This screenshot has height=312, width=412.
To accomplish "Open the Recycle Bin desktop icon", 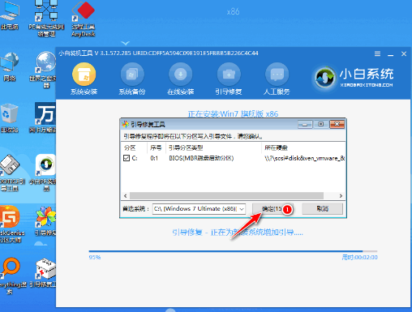I will [x=10, y=118].
